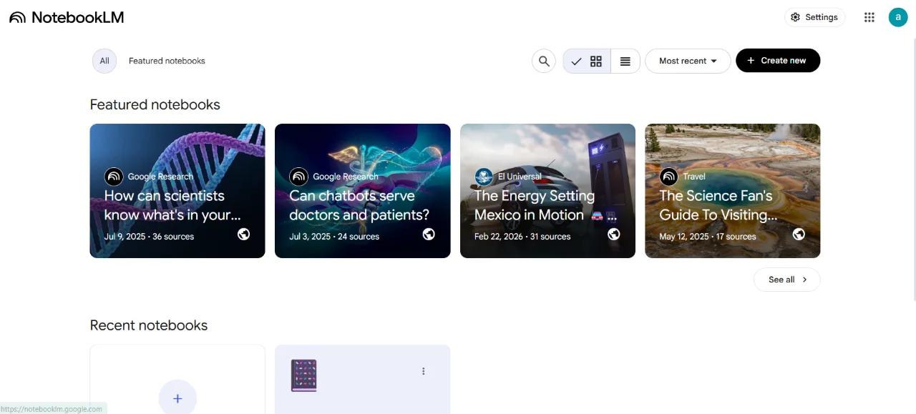Click the globe icon on the Travel notebook card
Screen dimensions: 916x414
click(799, 234)
